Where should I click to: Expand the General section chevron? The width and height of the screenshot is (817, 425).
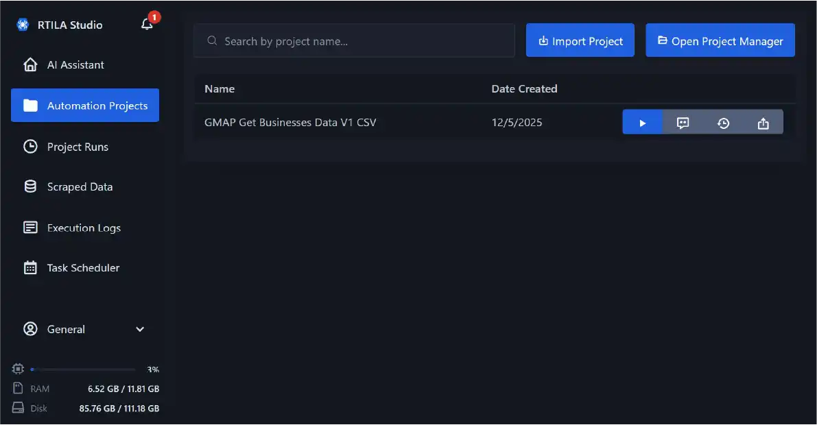(x=140, y=329)
